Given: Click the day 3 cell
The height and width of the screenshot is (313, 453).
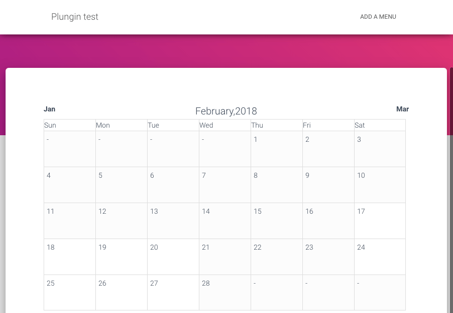Looking at the screenshot, I should click(380, 149).
